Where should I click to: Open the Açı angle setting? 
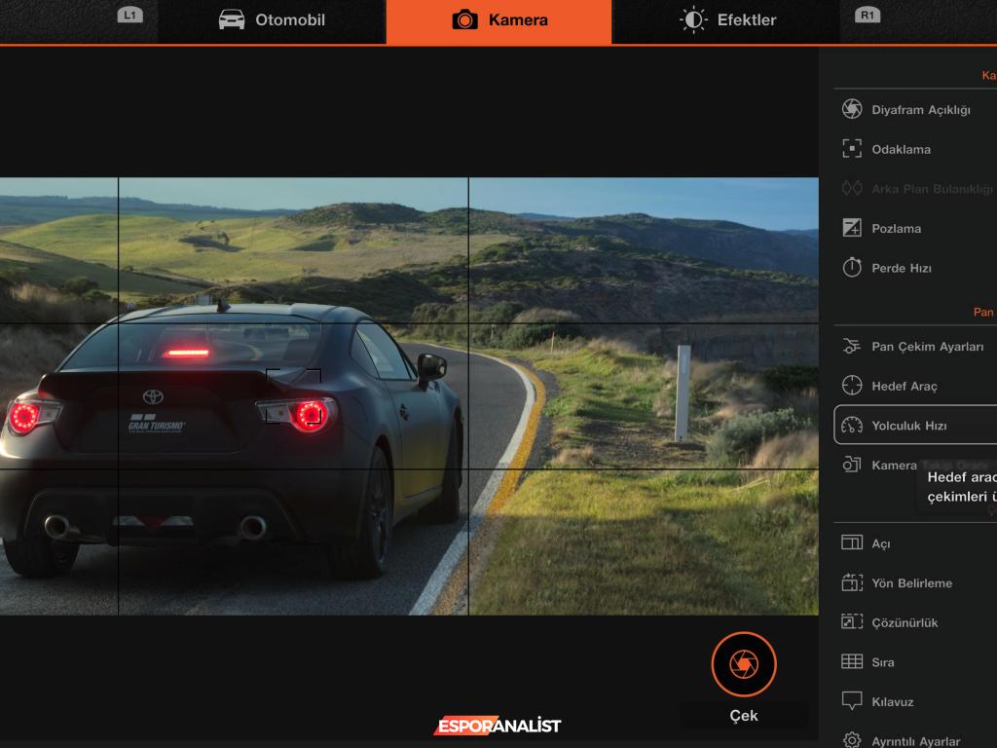tap(880, 543)
